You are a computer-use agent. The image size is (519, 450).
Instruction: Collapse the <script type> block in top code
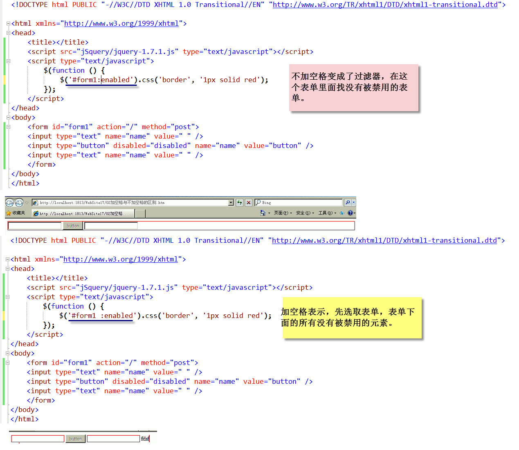click(8, 61)
